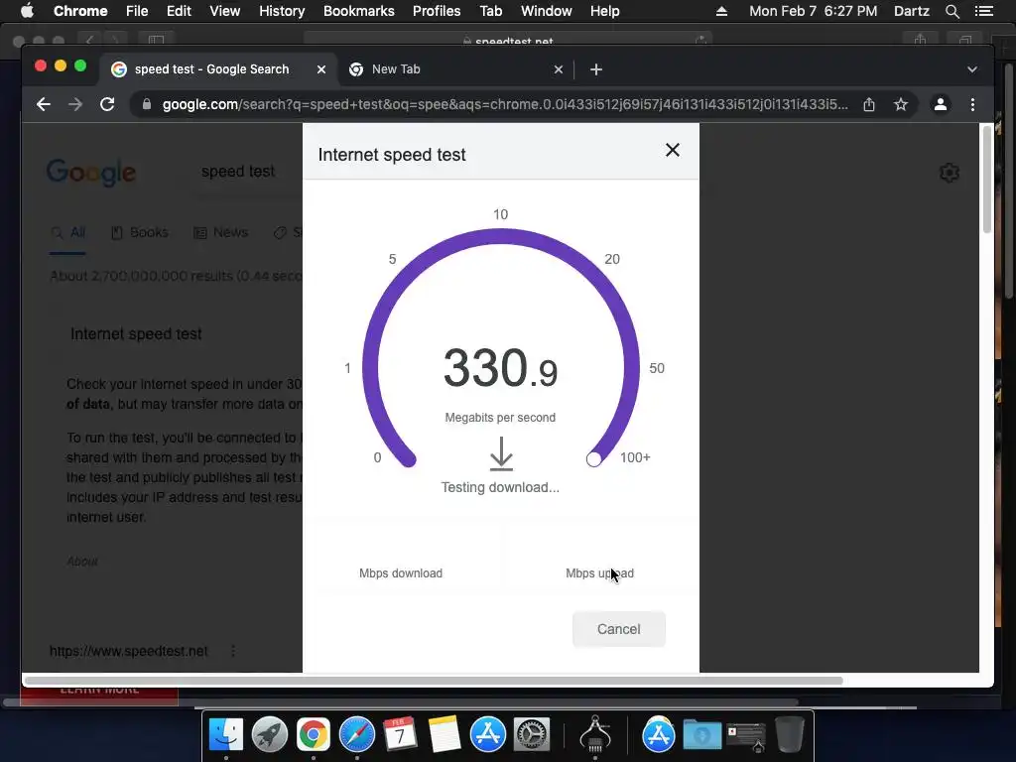Share this page via share icon
Viewport: 1016px width, 762px height.
click(x=869, y=104)
